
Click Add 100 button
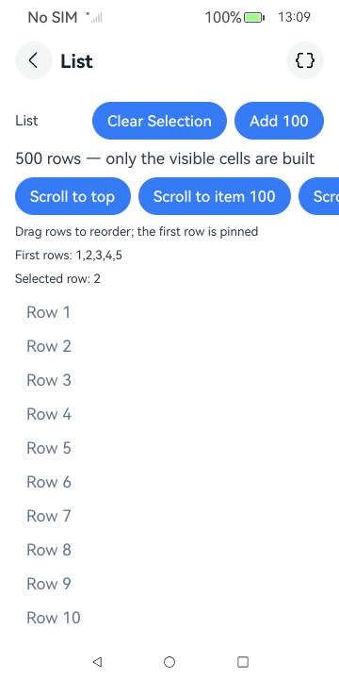point(279,121)
